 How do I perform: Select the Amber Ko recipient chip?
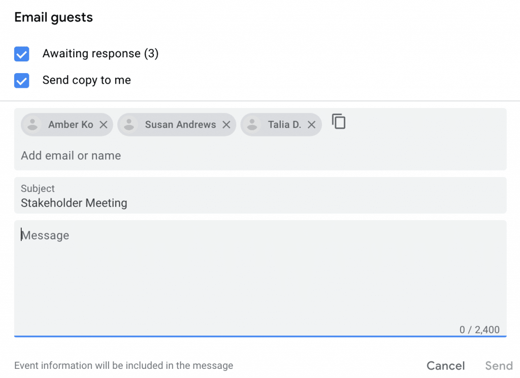tap(70, 125)
